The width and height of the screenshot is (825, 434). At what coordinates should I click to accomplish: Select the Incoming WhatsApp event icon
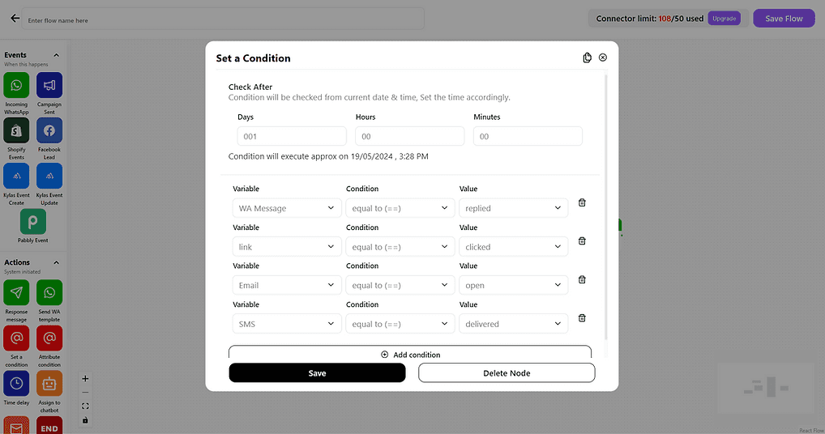pyautogui.click(x=16, y=85)
